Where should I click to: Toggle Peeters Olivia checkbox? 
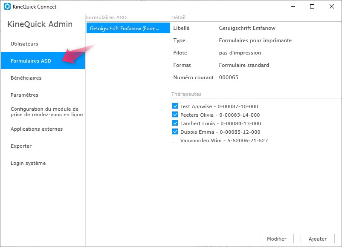[175, 115]
